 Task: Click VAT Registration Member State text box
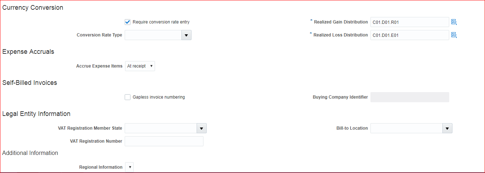coord(161,128)
